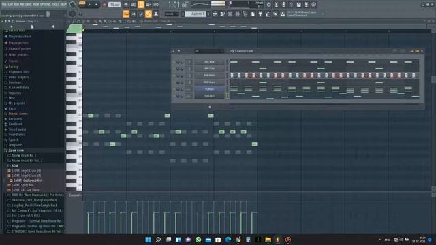This screenshot has height=245, width=436.
Task: Click the undo arrow in Channel rack header
Action: tap(178, 51)
